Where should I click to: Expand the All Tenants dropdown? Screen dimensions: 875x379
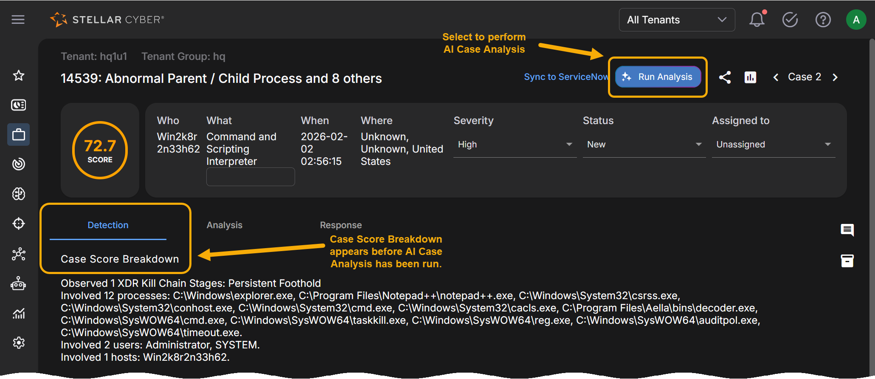pos(676,20)
